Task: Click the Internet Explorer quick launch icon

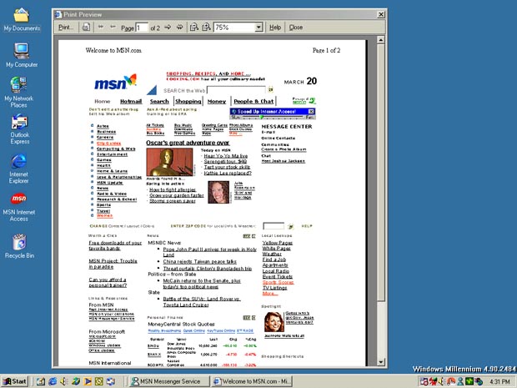Action: pyautogui.click(x=53, y=381)
